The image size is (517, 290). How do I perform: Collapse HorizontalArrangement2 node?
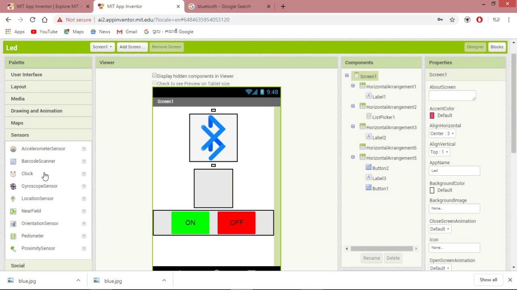[353, 106]
